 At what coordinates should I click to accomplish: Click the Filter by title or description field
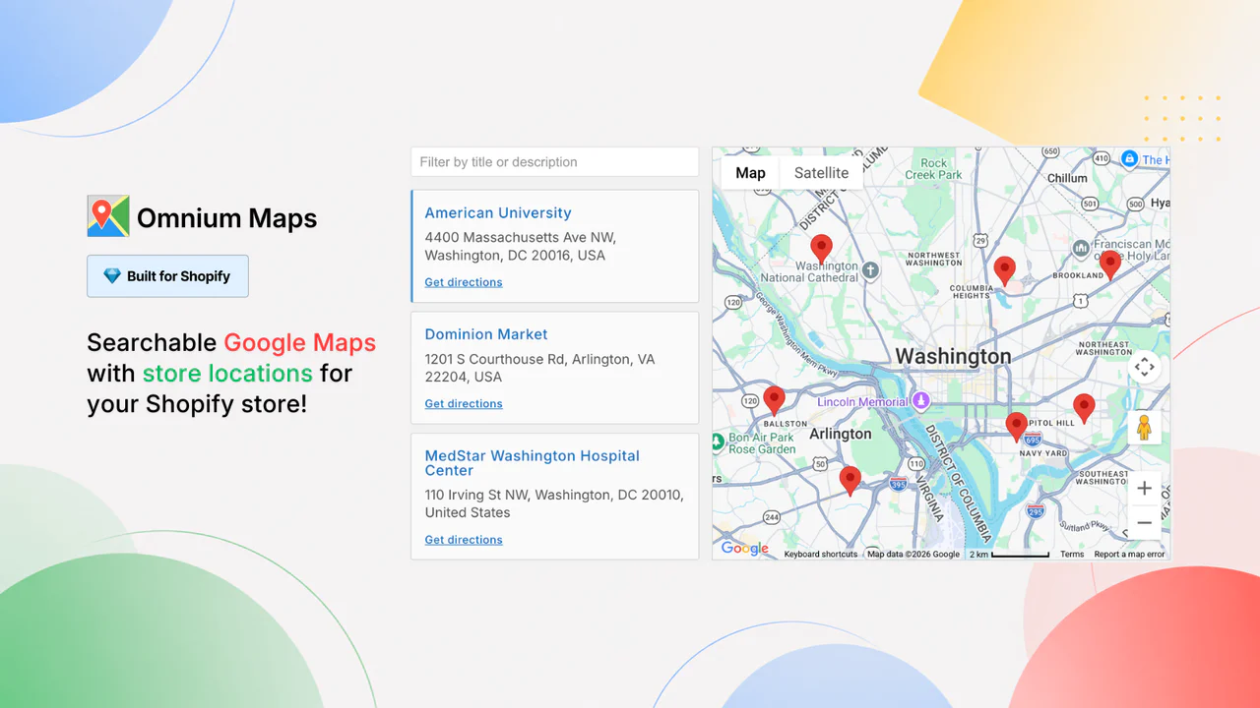554,162
